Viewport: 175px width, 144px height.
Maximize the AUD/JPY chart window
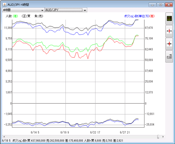[161, 5]
